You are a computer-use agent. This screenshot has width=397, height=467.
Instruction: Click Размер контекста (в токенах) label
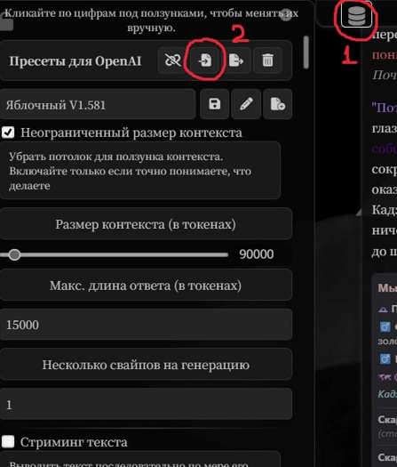point(146,224)
